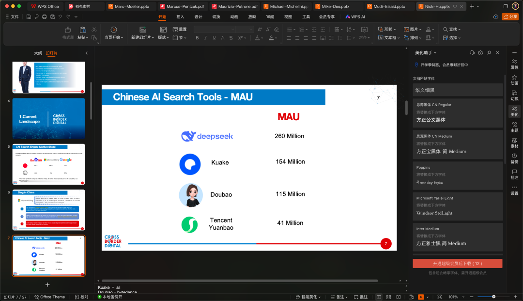Viewport: 523px width, 301px height.
Task: Open Animation (动画) in right sidebar
Action: [514, 80]
